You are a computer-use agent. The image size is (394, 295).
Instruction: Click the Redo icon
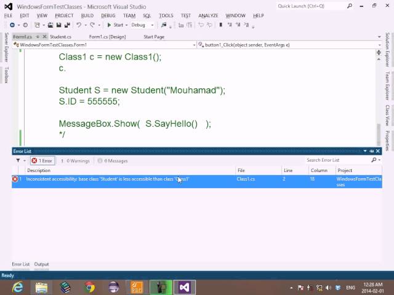(x=92, y=25)
